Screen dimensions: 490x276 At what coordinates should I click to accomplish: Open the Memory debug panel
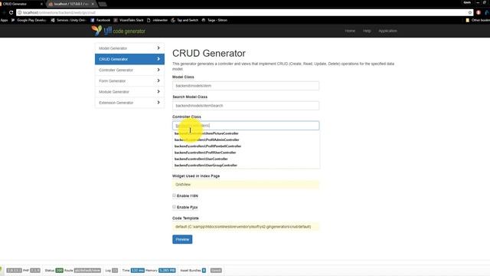(x=160, y=271)
